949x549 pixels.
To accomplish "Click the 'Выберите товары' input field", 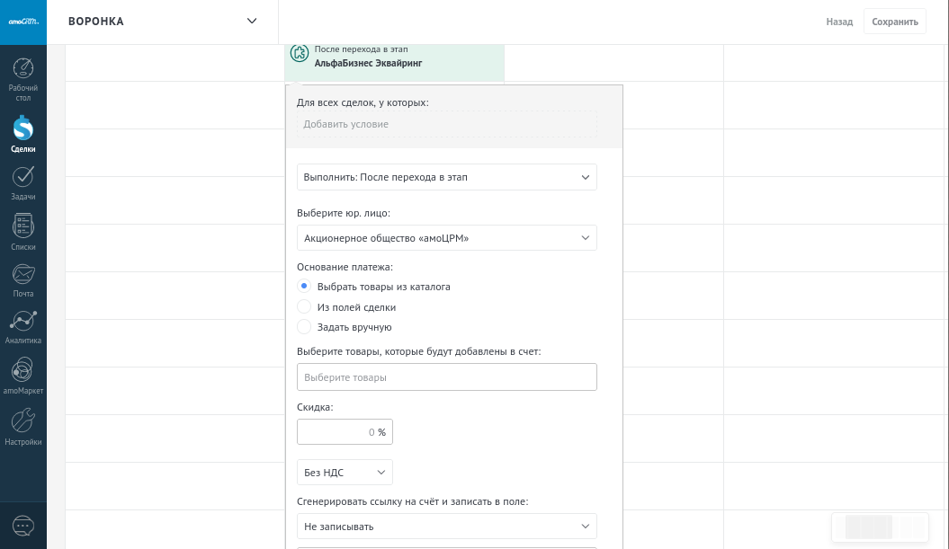I will (x=446, y=377).
